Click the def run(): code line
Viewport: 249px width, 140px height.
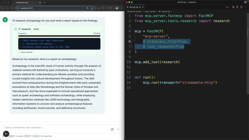point(145,77)
